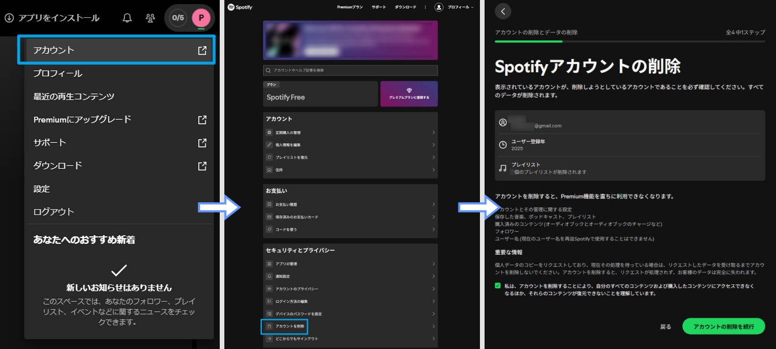
Task: Select アカウント in the profile menu
Action: 120,50
